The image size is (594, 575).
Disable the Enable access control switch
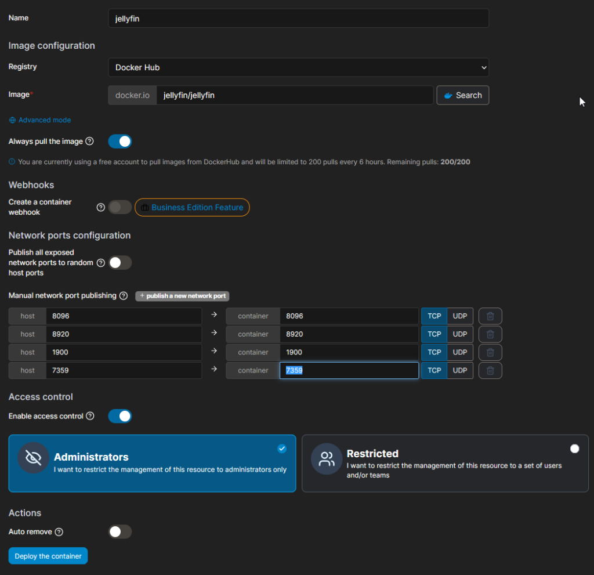tap(120, 416)
